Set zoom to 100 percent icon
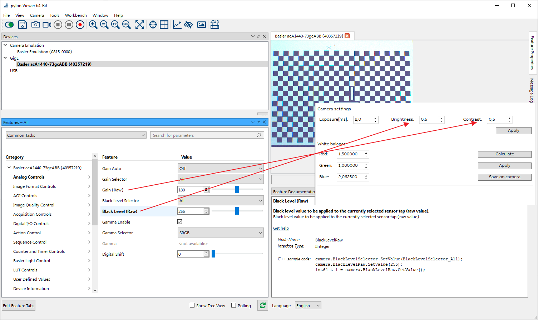The width and height of the screenshot is (538, 320). 126,25
